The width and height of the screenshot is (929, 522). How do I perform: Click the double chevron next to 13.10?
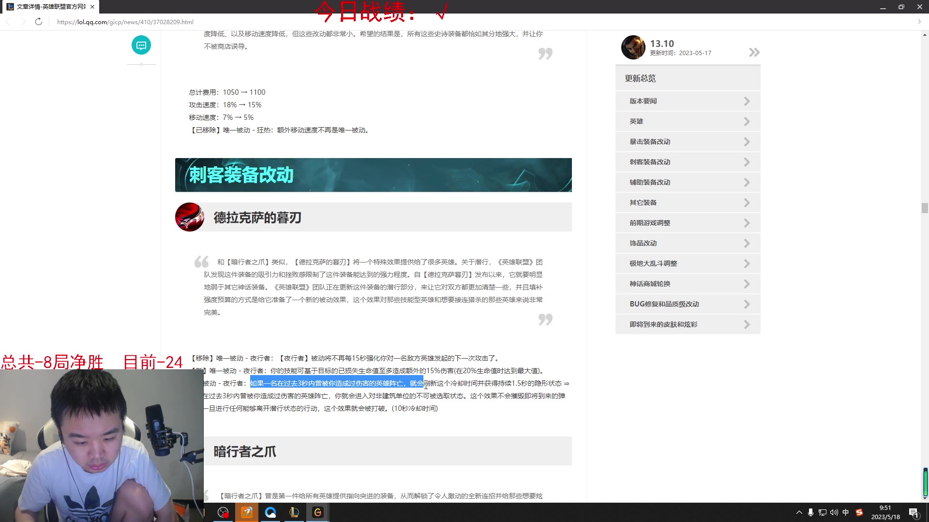coord(754,52)
